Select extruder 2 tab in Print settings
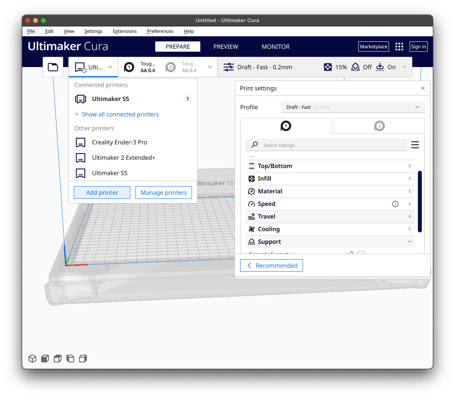This screenshot has width=455, height=398. [379, 126]
